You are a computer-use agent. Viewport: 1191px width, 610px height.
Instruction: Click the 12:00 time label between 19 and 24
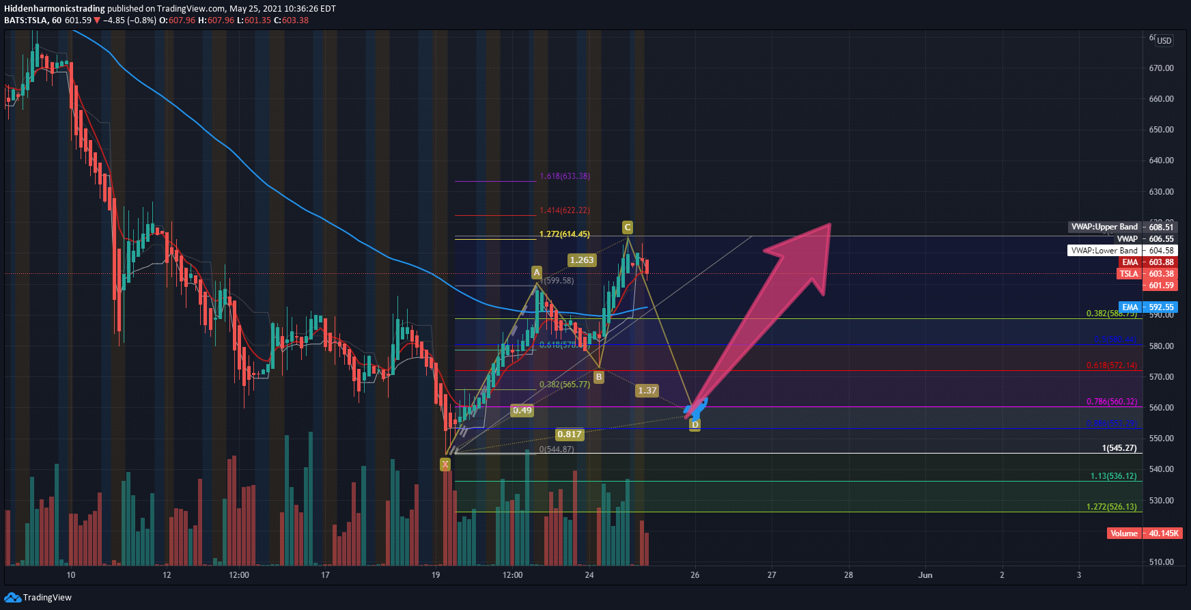512,575
